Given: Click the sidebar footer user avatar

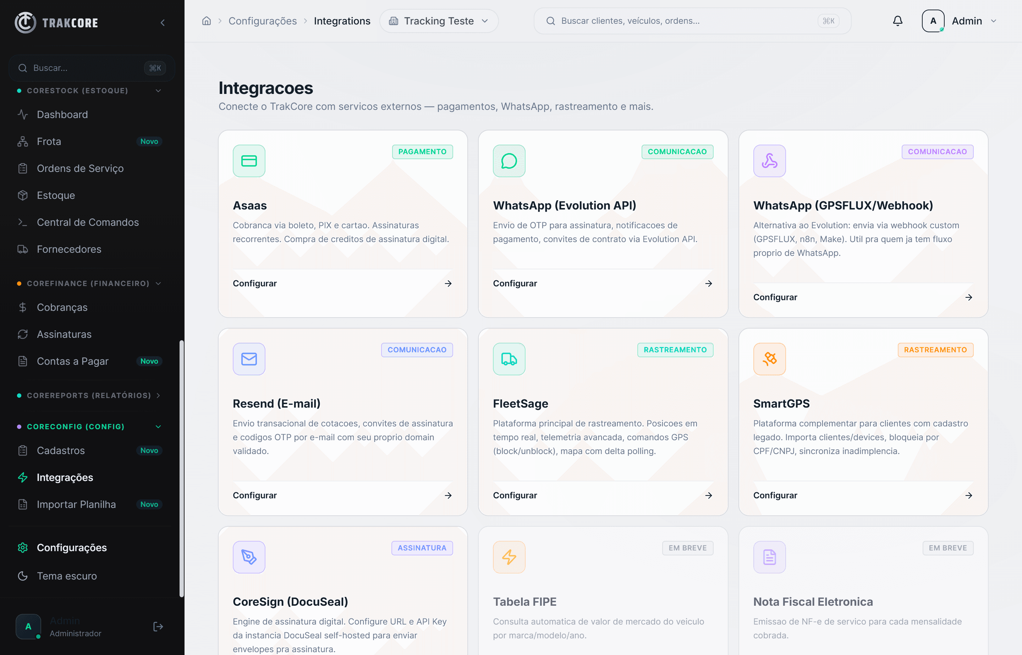Looking at the screenshot, I should click(28, 627).
